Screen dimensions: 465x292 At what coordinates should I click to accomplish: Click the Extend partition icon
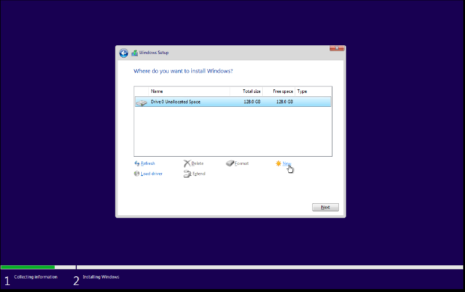point(187,174)
